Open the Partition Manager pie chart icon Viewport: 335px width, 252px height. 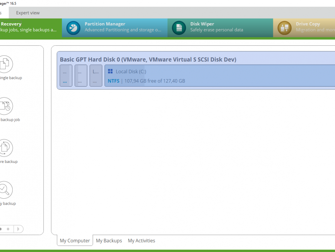coord(73,28)
